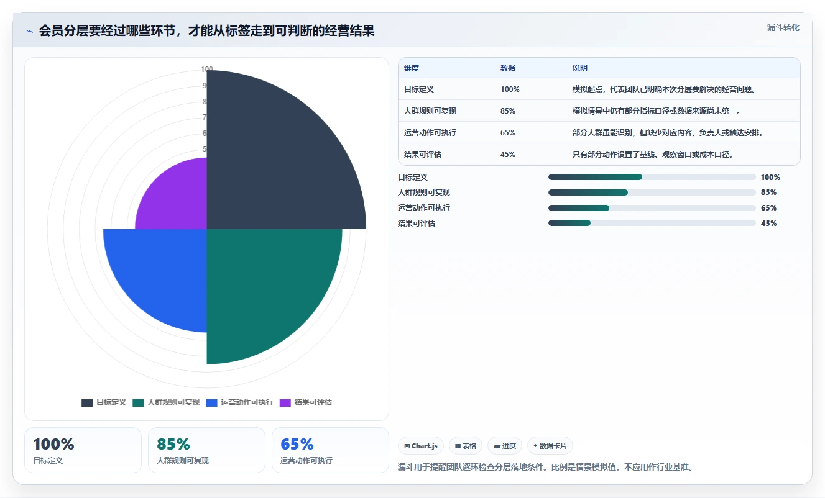Open the 100% 目标定义 data card
825x498 pixels.
[83, 450]
